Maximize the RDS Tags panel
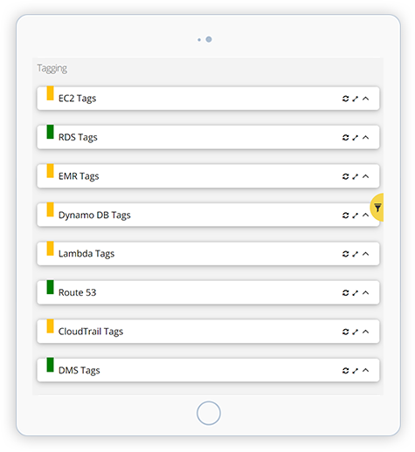415x452 pixels. (x=355, y=138)
